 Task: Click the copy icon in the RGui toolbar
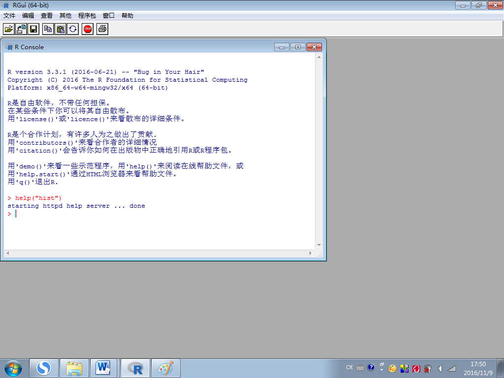tap(48, 29)
